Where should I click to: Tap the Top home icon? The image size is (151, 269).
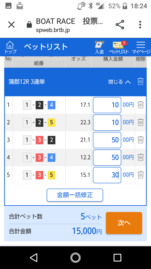click(x=10, y=47)
